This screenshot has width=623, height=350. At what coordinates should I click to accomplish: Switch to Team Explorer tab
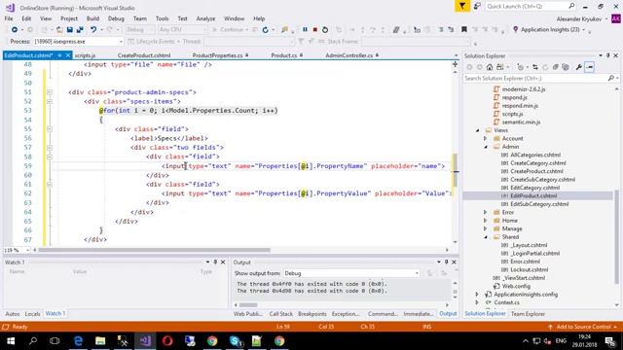coord(528,314)
